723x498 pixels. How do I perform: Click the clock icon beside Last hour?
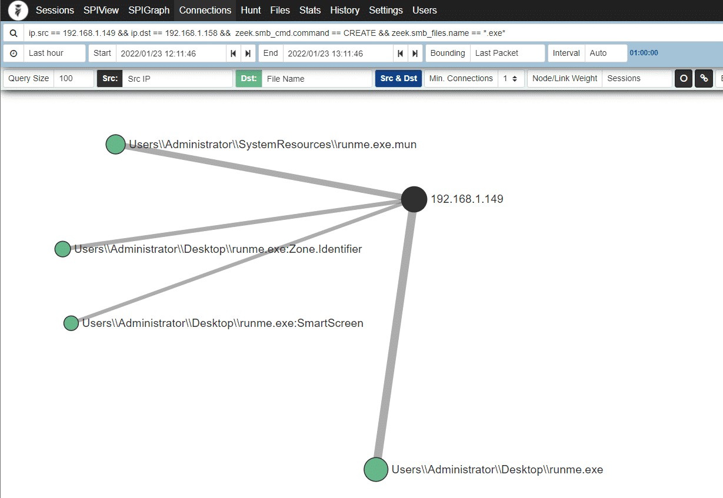[14, 53]
